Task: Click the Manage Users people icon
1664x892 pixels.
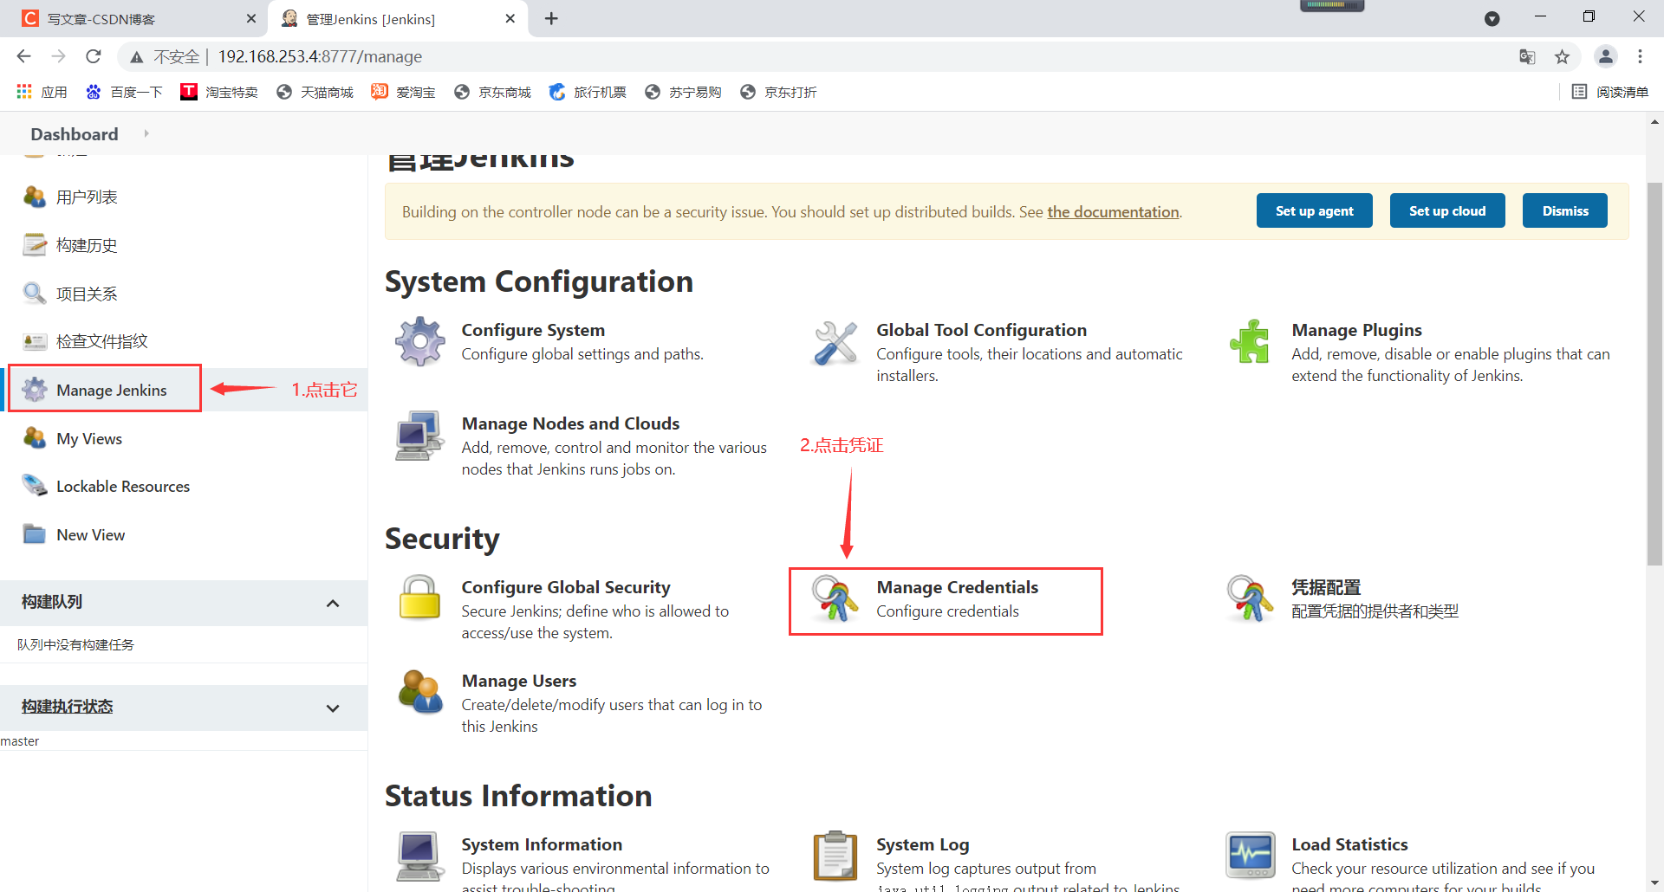Action: tap(420, 691)
